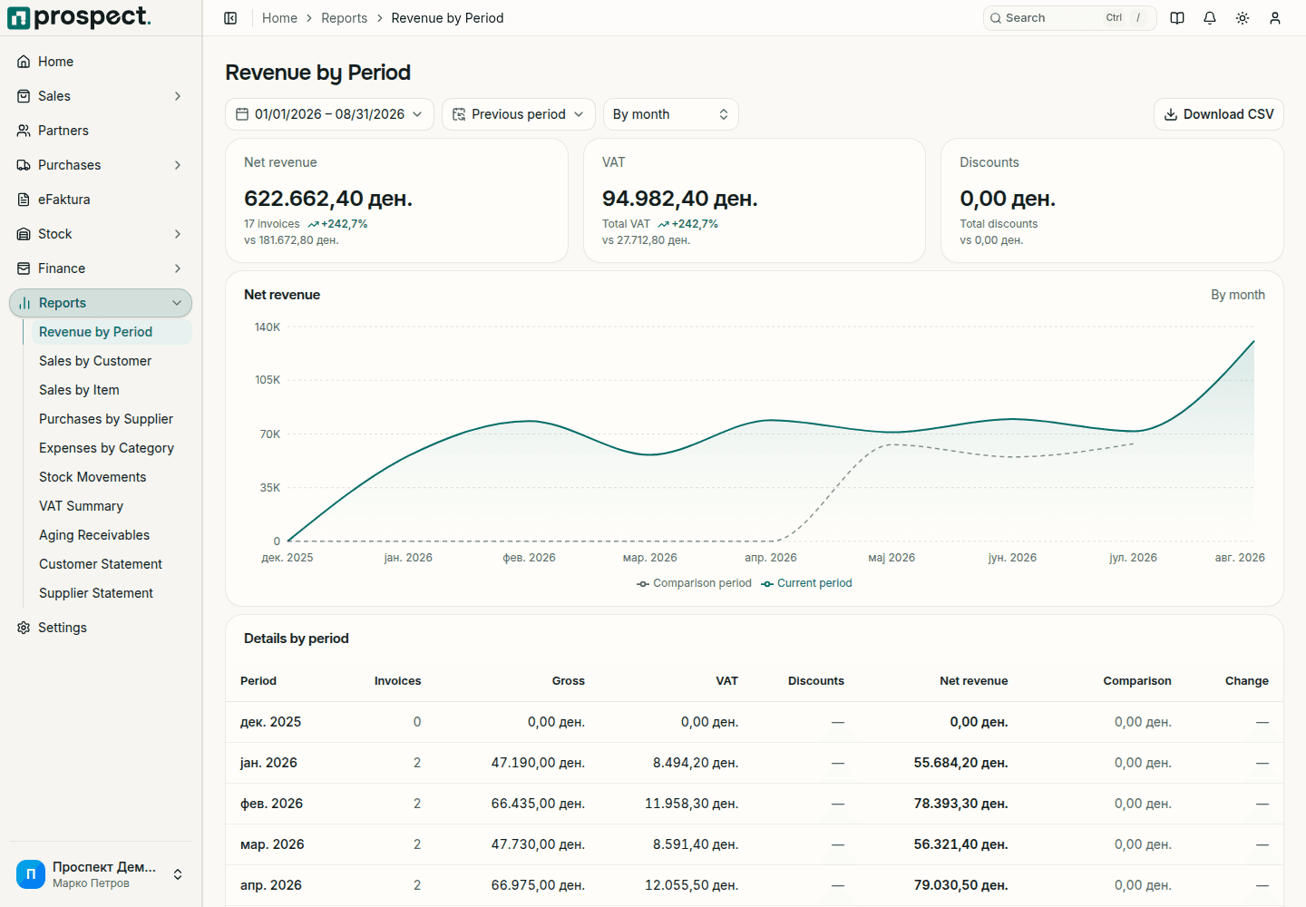Screen dimensions: 1306x907
Task: Open Expenses by Category report
Action: tap(106, 448)
